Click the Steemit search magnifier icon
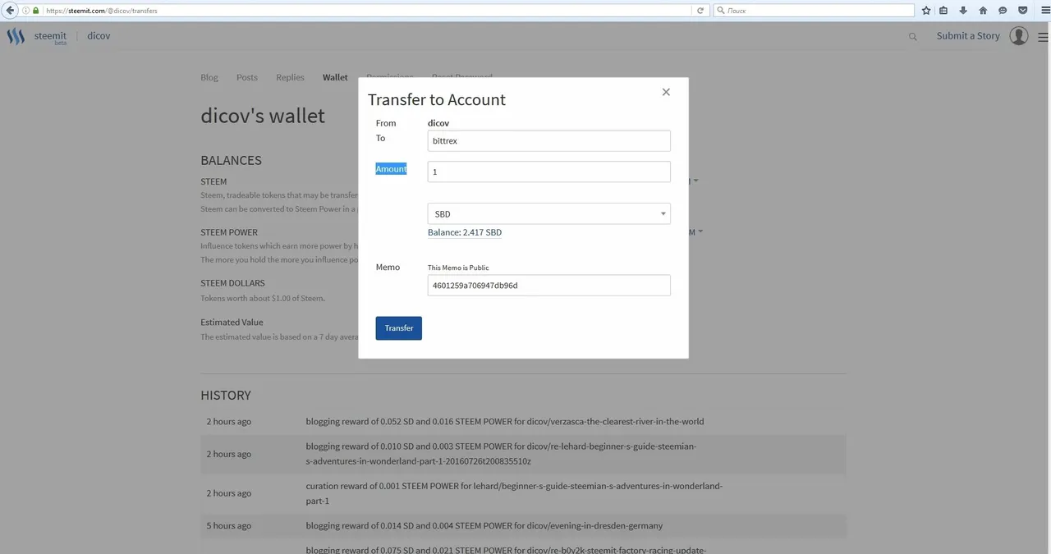Screen dimensions: 1051x554 [x=913, y=37]
